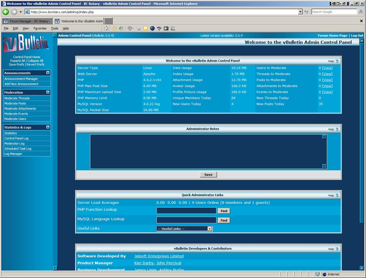The height and width of the screenshot is (278, 366).
Task: Click the browser Forward arrow button
Action: tap(14, 12)
